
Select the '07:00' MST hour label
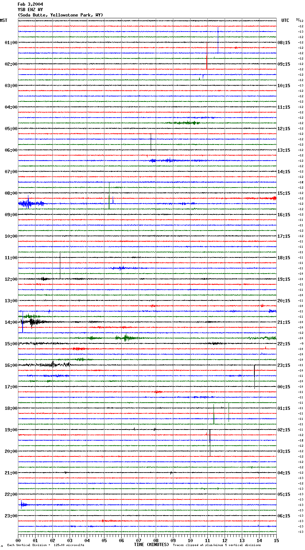pyautogui.click(x=11, y=172)
